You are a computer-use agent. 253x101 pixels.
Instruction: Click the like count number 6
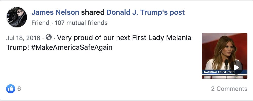tap(19, 89)
